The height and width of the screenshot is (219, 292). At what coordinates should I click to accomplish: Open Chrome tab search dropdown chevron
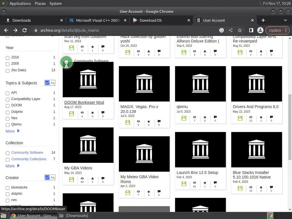(x=285, y=20)
